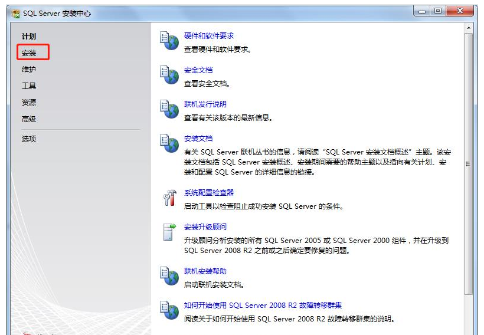
Task: Go to the 资源 section
Action: click(29, 103)
